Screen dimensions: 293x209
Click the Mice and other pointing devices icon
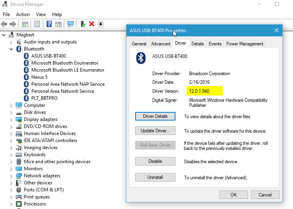click(19, 162)
